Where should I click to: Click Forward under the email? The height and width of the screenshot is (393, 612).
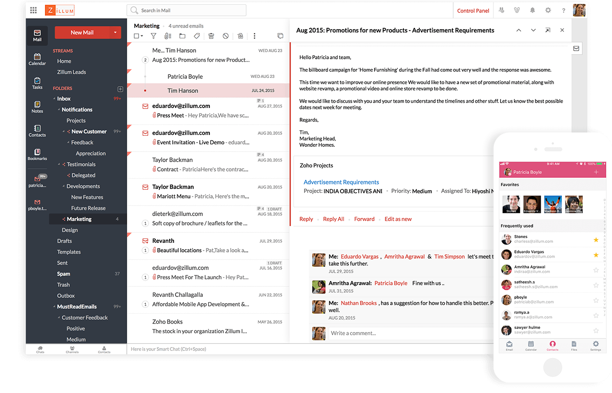pos(364,219)
